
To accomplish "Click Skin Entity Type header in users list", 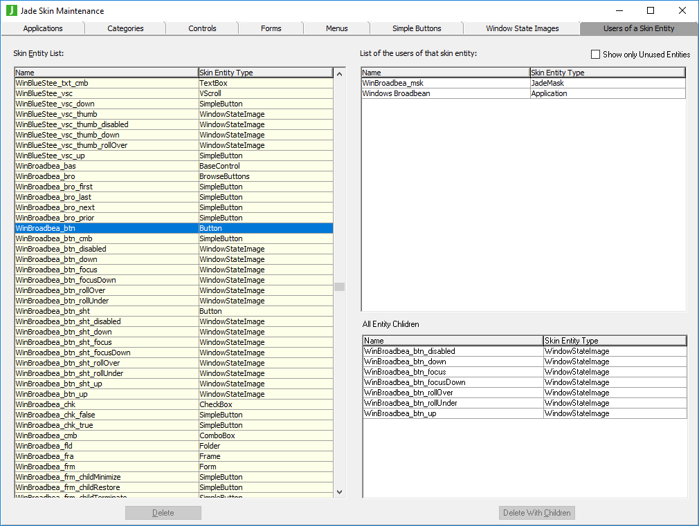I will click(607, 73).
